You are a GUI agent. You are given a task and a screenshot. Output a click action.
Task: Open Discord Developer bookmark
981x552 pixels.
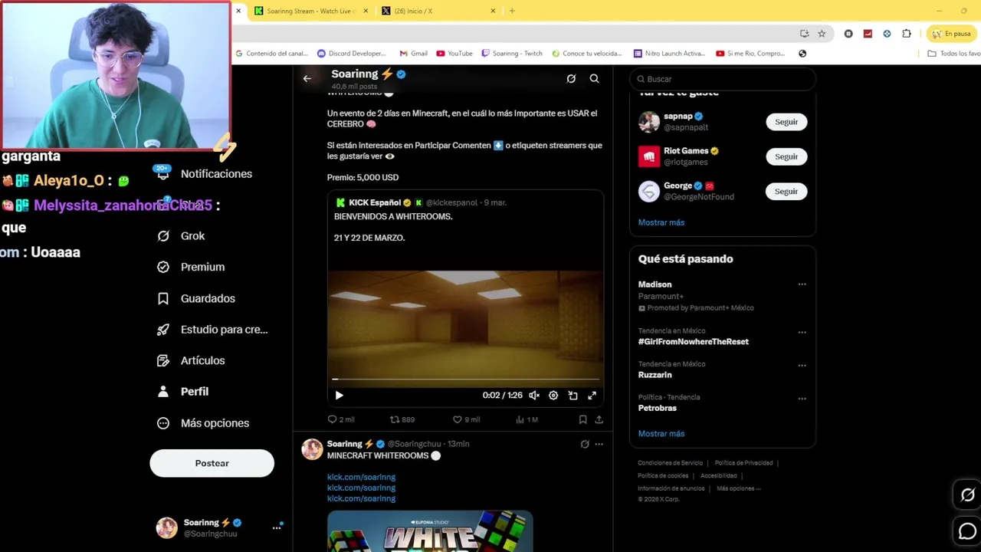point(352,54)
